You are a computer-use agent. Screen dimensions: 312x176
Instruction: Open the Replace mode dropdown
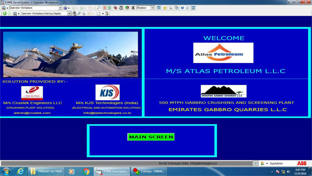(x=153, y=8)
